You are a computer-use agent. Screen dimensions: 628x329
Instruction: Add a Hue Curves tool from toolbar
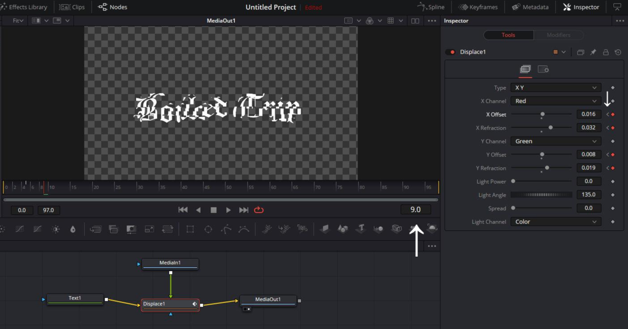[38, 229]
